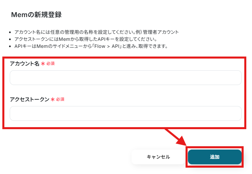Cancel with the キャンセル button

coord(158,157)
